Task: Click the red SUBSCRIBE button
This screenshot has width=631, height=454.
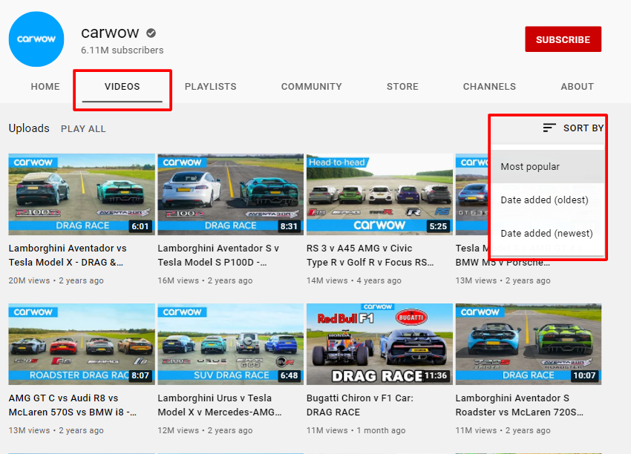Action: click(563, 39)
